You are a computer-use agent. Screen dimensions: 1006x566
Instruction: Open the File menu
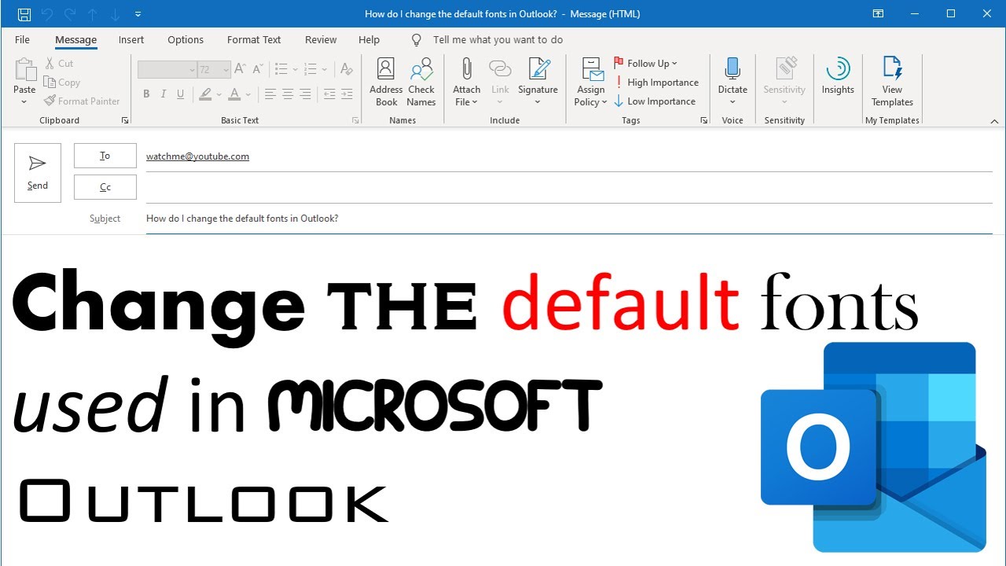click(22, 39)
